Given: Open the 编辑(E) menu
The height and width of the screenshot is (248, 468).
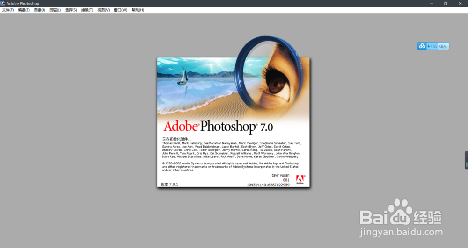Looking at the screenshot, I should coord(23,10).
